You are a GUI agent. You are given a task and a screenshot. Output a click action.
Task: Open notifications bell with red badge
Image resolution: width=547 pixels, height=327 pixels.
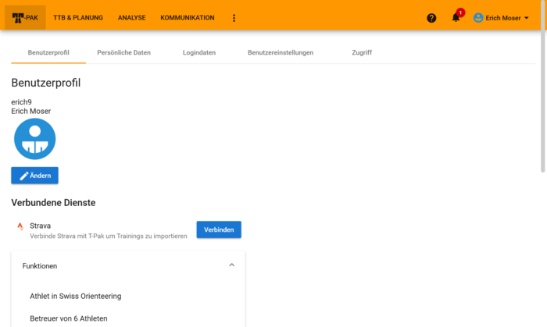coord(456,18)
